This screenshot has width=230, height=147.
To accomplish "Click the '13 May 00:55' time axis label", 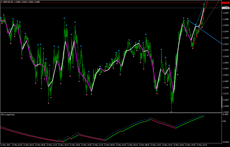I will (109, 145).
